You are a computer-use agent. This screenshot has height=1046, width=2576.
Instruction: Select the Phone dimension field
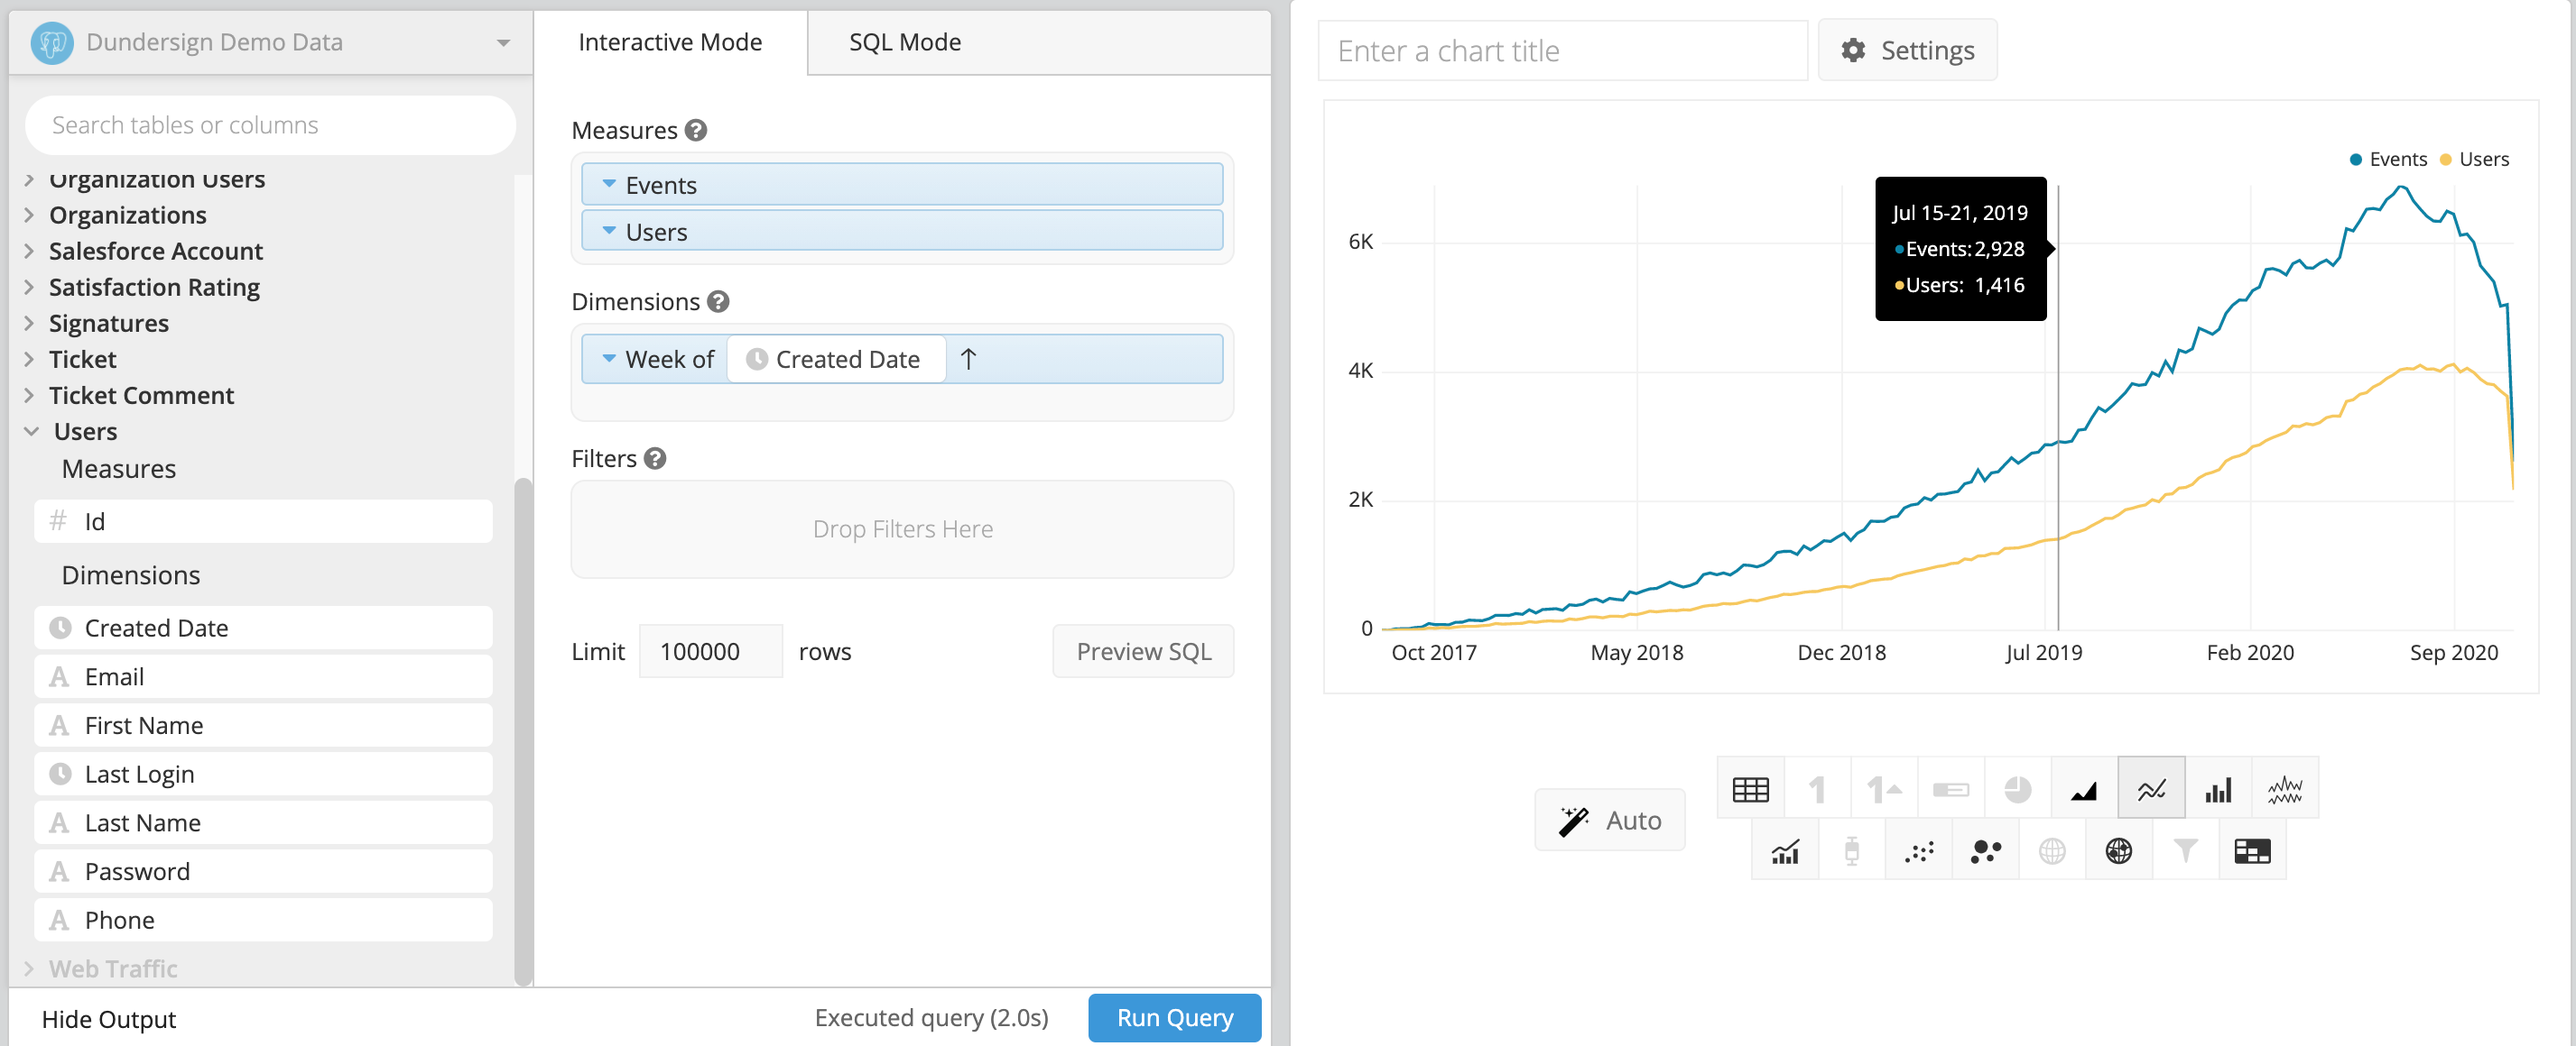[x=263, y=919]
